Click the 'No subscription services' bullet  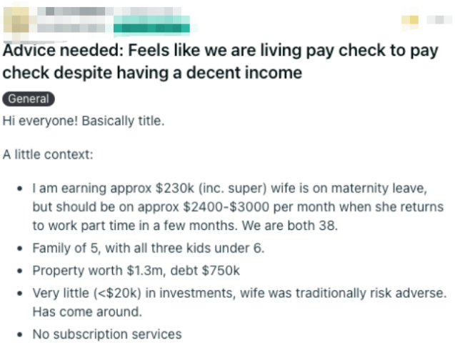pyautogui.click(x=107, y=334)
